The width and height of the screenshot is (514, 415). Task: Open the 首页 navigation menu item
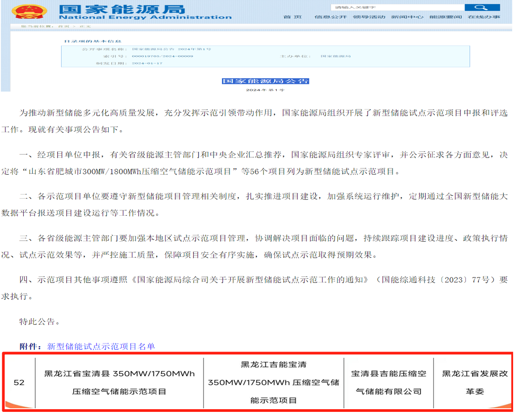point(293,17)
